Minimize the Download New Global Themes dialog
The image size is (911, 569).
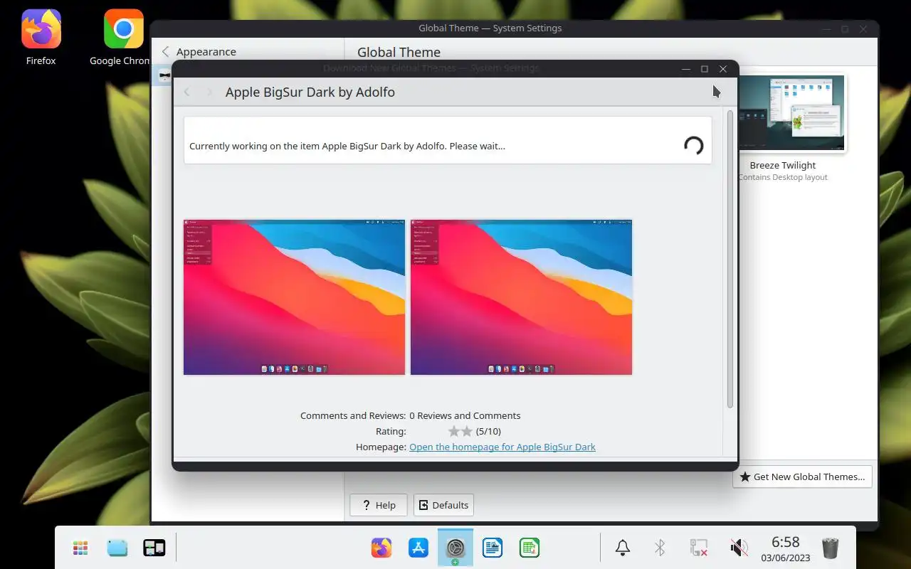point(686,69)
